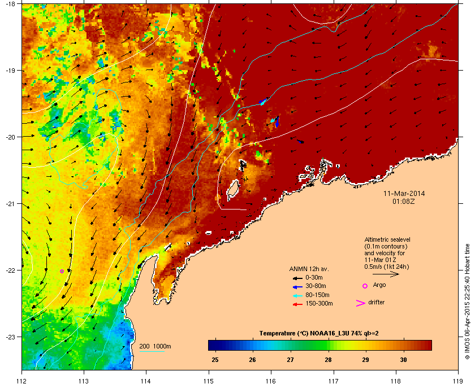Click the '150-300m' depth label
The image size is (475, 384).
(x=319, y=303)
